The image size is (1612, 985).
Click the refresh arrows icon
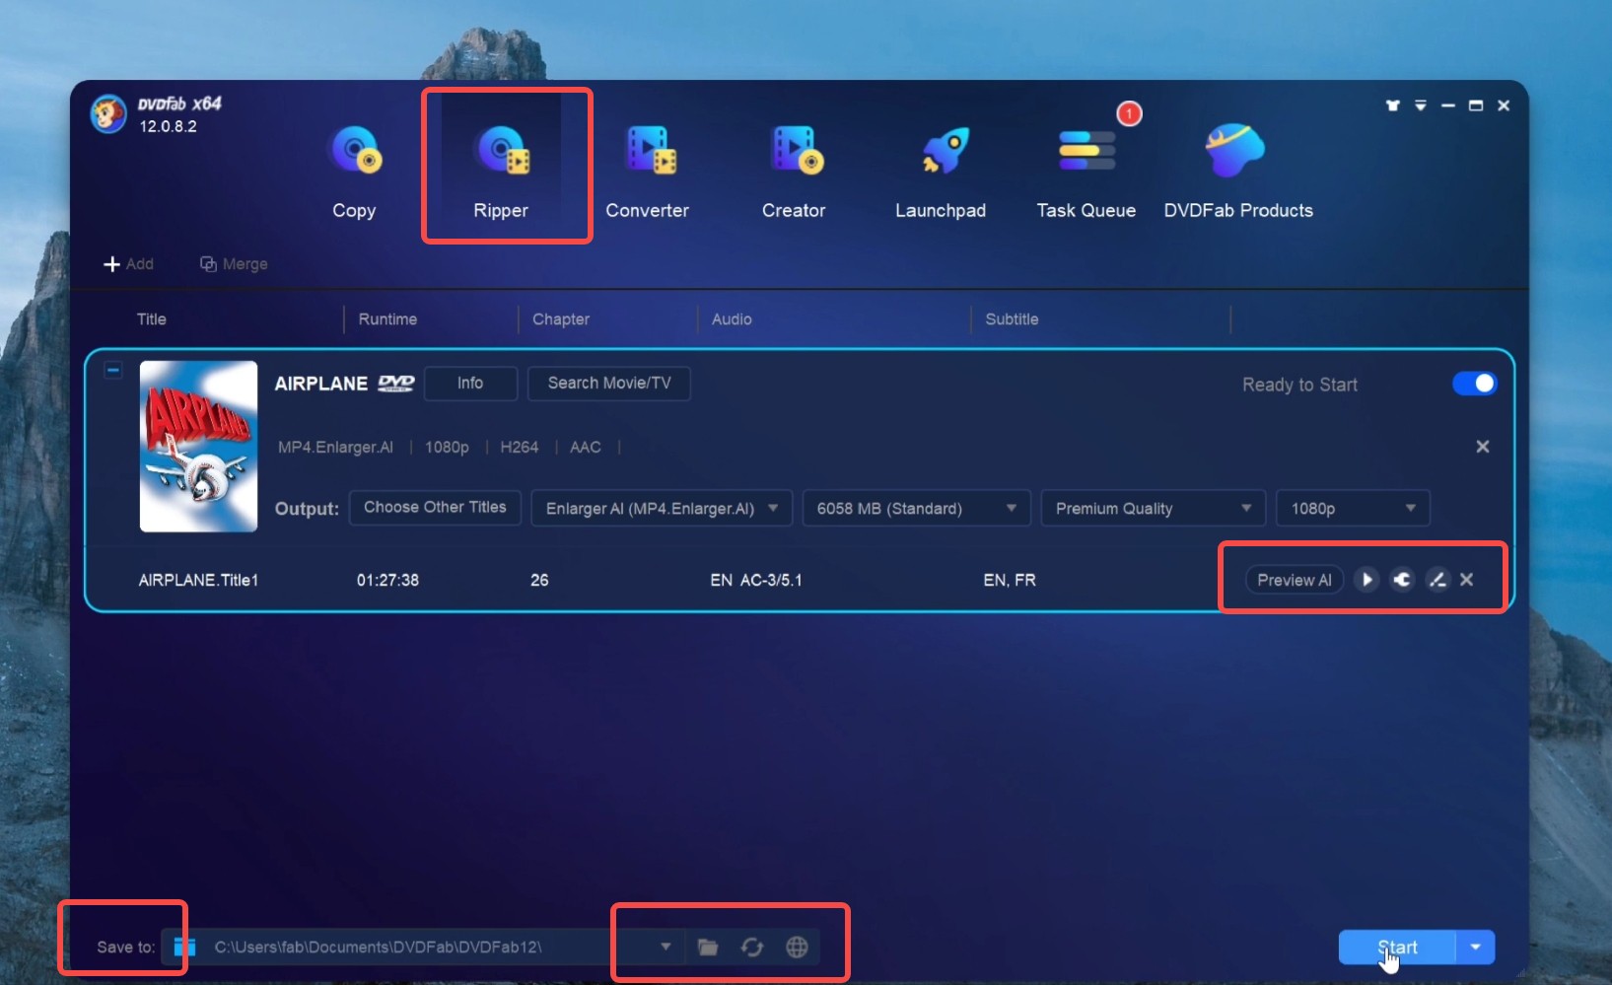coord(752,948)
